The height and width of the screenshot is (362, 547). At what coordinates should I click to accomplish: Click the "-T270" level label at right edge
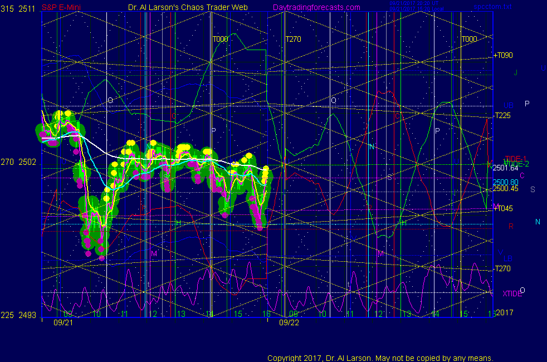tap(502, 268)
